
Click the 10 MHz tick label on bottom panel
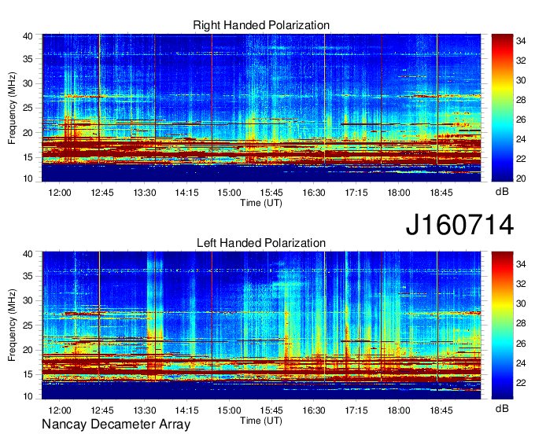point(28,396)
